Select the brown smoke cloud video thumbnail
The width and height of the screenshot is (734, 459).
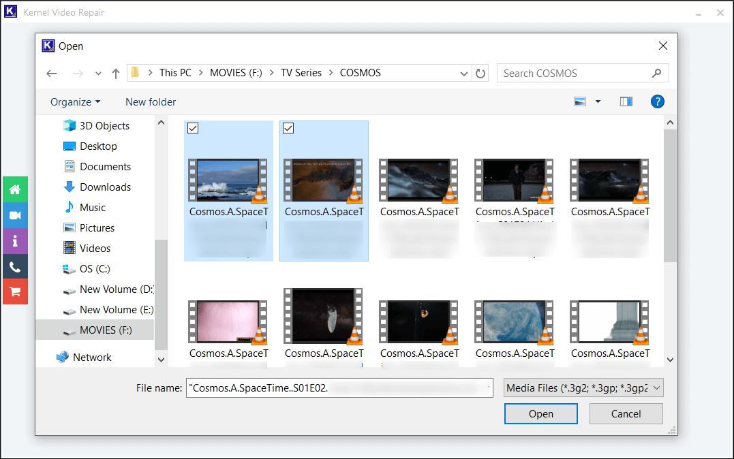point(324,180)
